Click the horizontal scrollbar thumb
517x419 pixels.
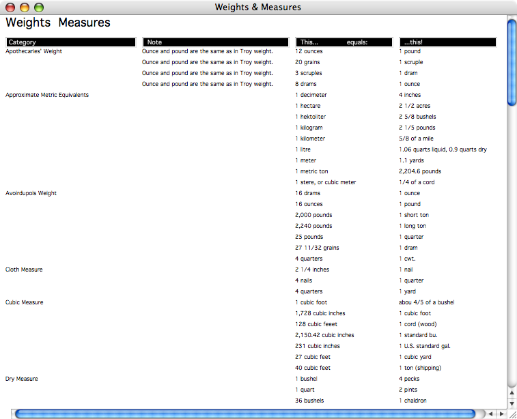(244, 414)
